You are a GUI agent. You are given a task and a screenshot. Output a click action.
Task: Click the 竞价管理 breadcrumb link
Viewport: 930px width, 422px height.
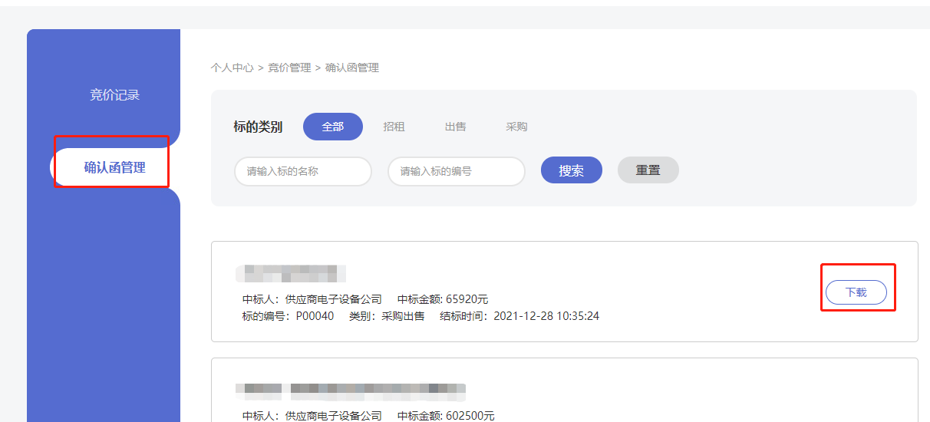point(289,68)
